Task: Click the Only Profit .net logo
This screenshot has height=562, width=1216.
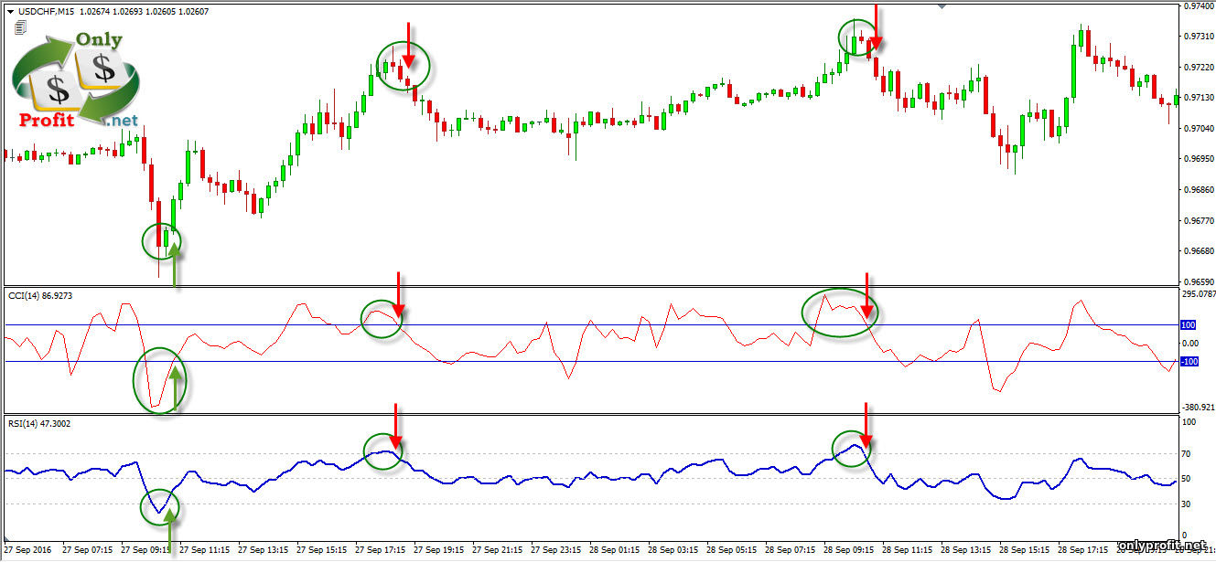Action: (x=77, y=80)
